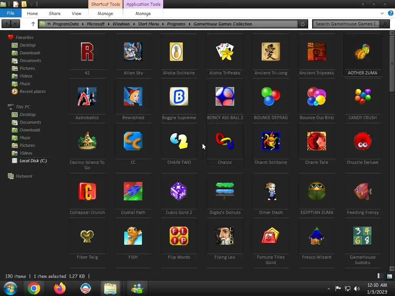This screenshot has width=395, height=296.
Task: Select the Astrobatics game icon
Action: pyautogui.click(x=87, y=96)
